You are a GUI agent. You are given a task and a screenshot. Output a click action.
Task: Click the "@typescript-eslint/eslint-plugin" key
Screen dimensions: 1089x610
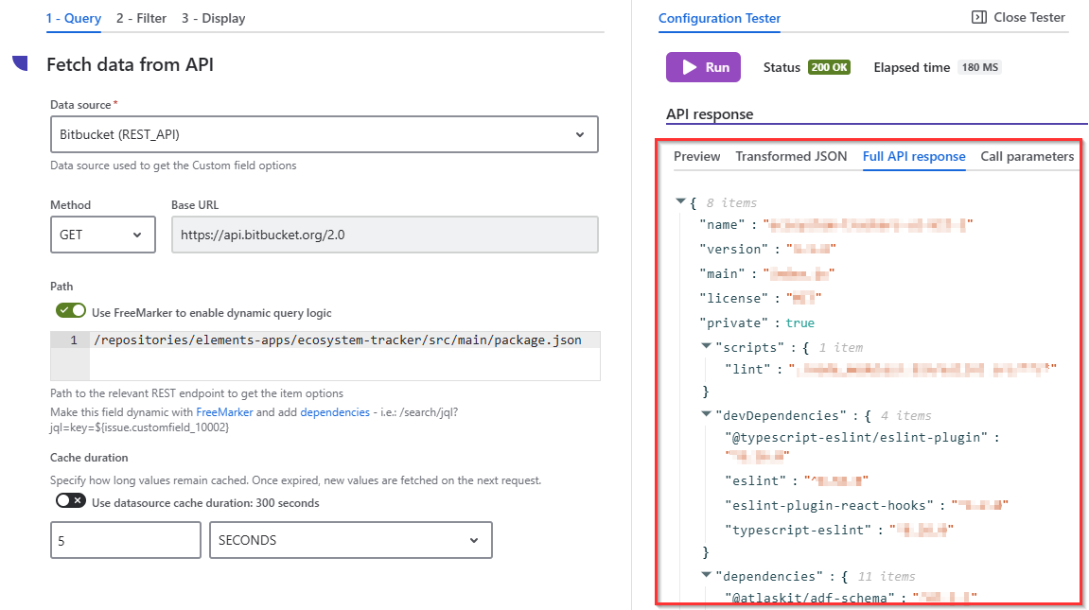856,437
